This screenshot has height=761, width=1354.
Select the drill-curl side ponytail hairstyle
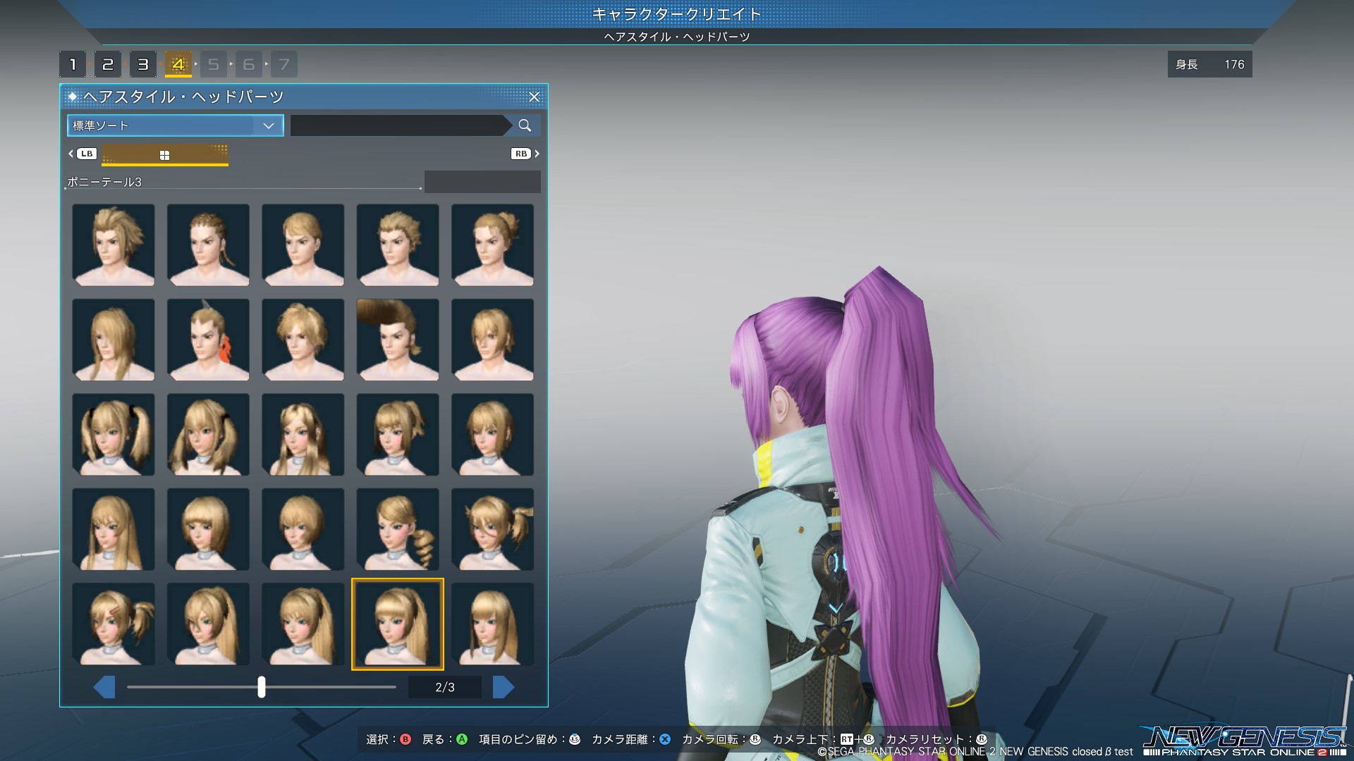point(398,529)
